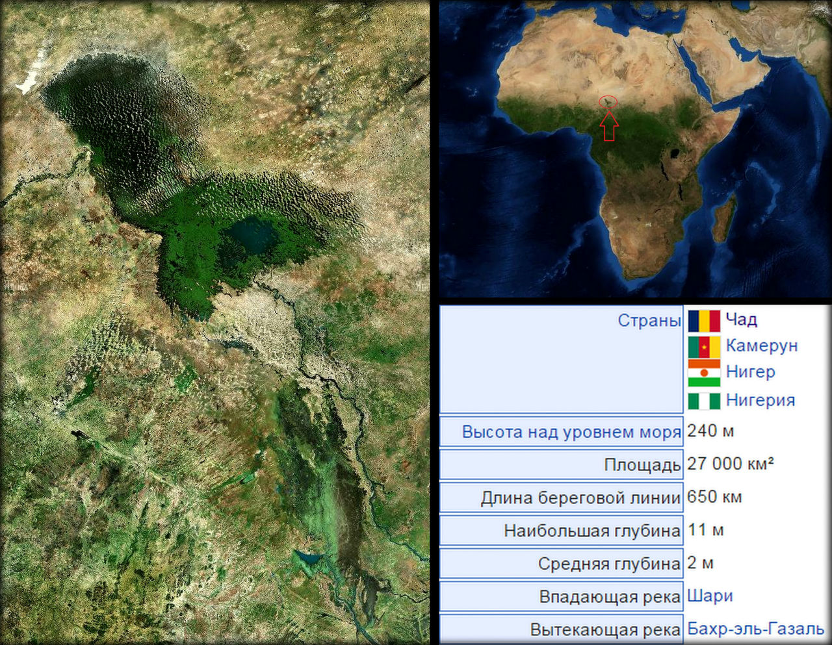832x645 pixels.
Task: Open the Шари river link
Action: pyautogui.click(x=710, y=596)
